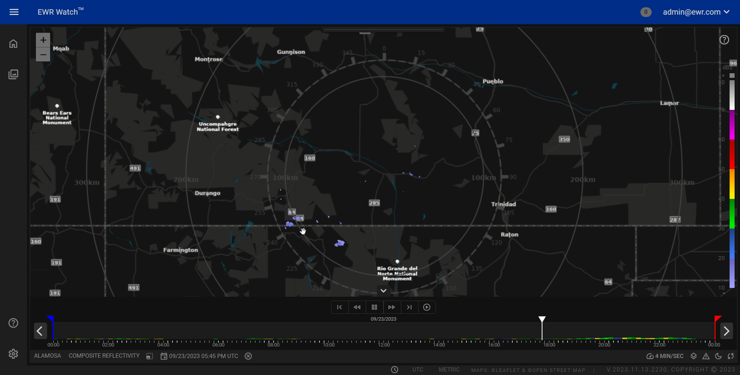
Task: Click the circular play live button
Action: pyautogui.click(x=427, y=307)
